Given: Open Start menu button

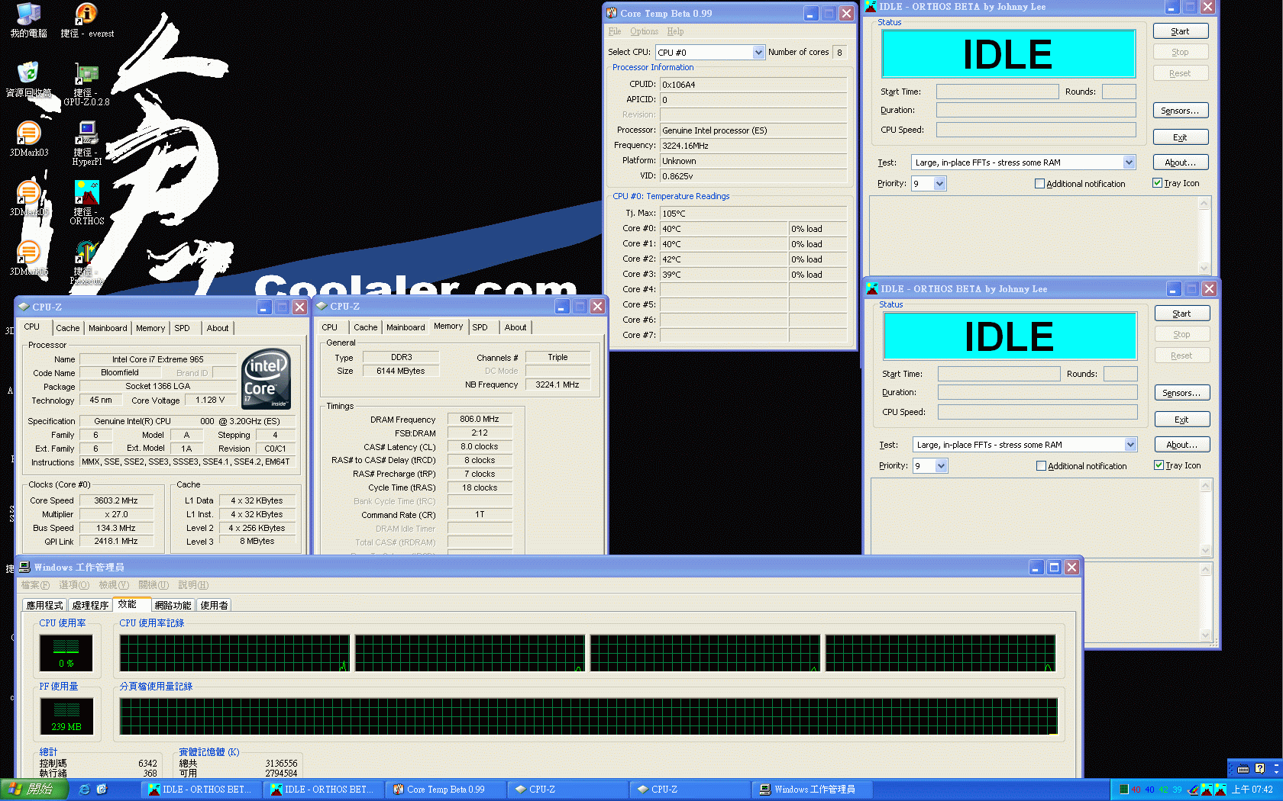Looking at the screenshot, I should pyautogui.click(x=34, y=790).
